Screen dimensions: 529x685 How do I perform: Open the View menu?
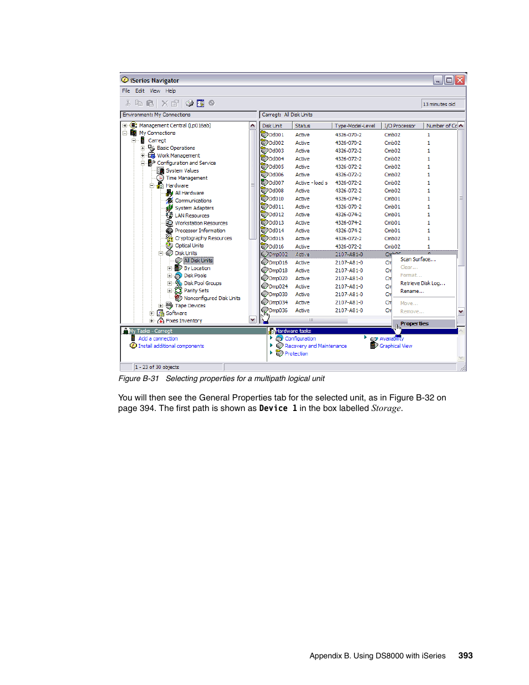pyautogui.click(x=155, y=91)
